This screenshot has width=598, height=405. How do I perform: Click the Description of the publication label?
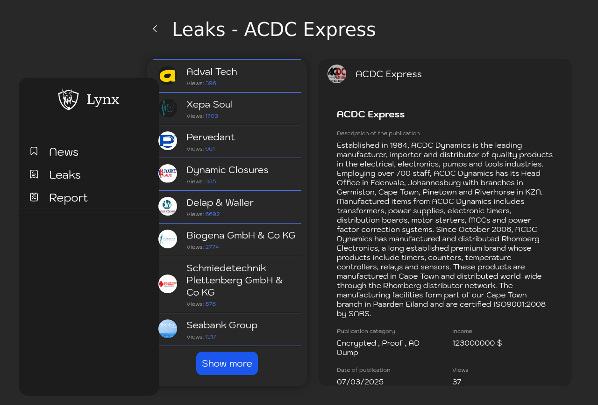[x=378, y=133]
